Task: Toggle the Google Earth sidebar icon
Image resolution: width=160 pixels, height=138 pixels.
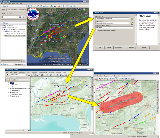Action: coord(30,6)
